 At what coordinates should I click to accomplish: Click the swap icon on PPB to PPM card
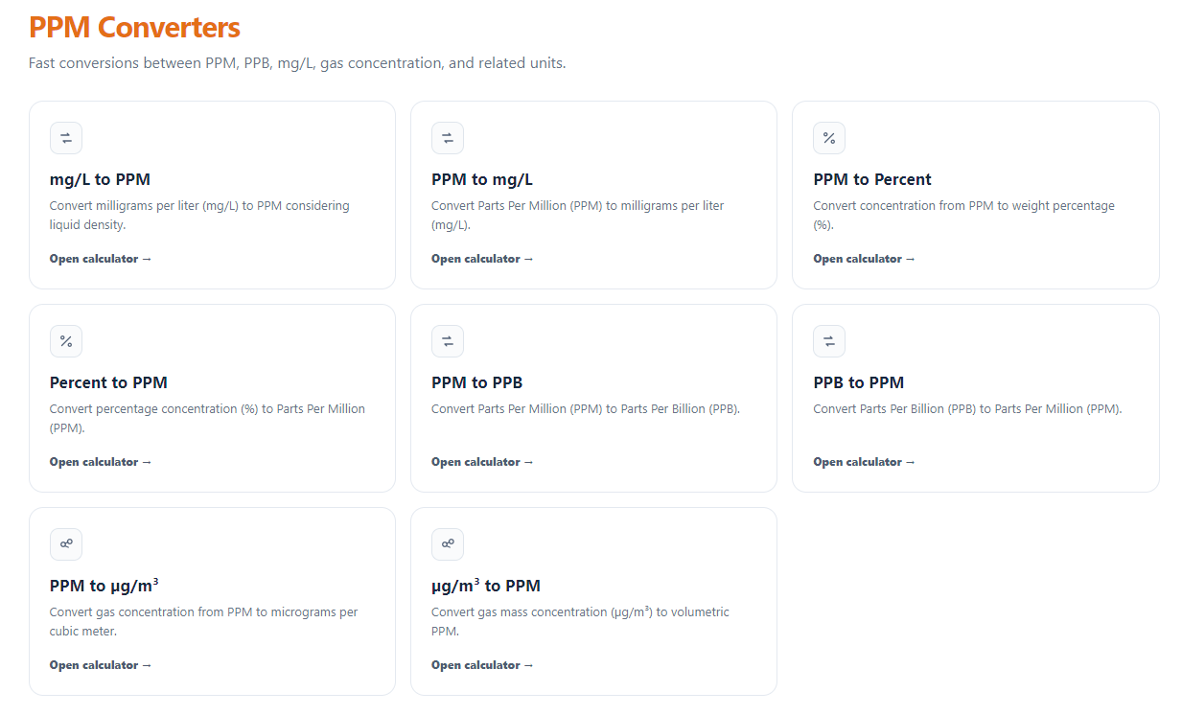[x=829, y=341]
